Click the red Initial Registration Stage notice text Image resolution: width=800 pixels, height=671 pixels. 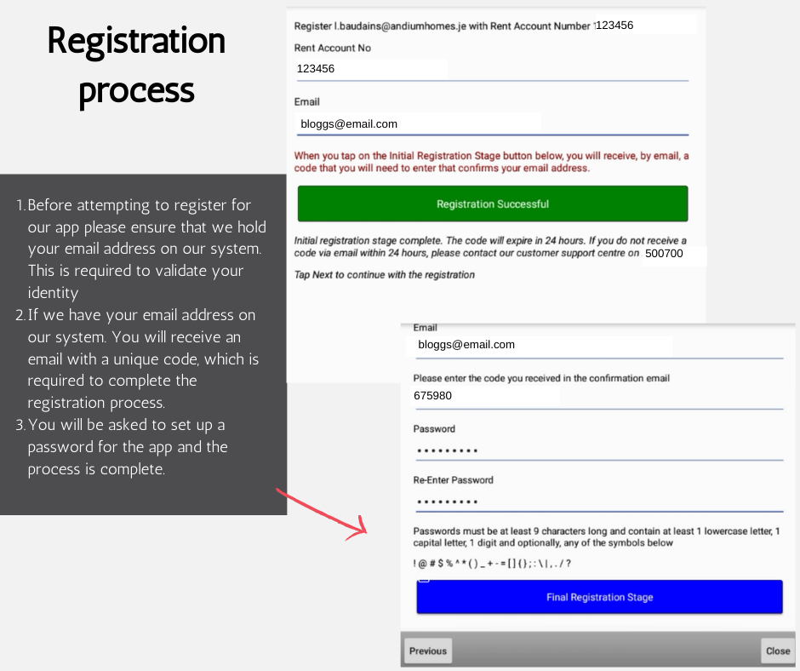(x=491, y=162)
